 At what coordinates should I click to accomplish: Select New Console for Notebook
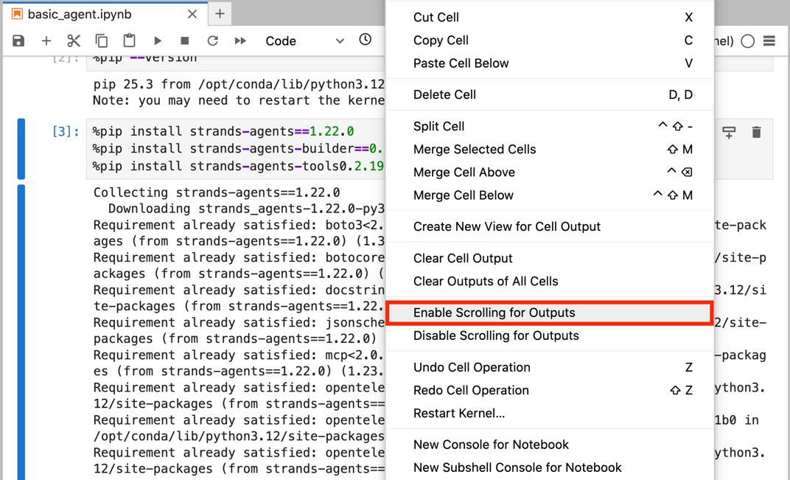click(x=550, y=444)
